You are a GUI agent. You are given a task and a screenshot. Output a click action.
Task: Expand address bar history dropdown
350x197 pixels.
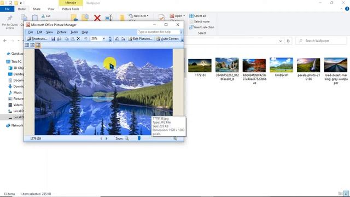pos(281,41)
